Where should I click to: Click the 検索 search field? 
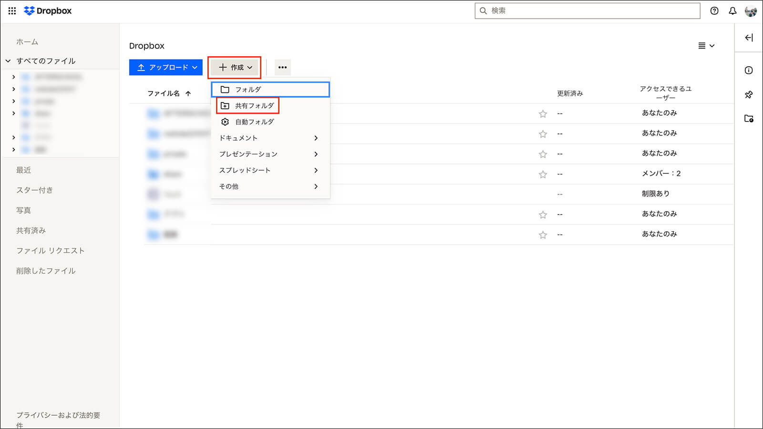pyautogui.click(x=588, y=10)
